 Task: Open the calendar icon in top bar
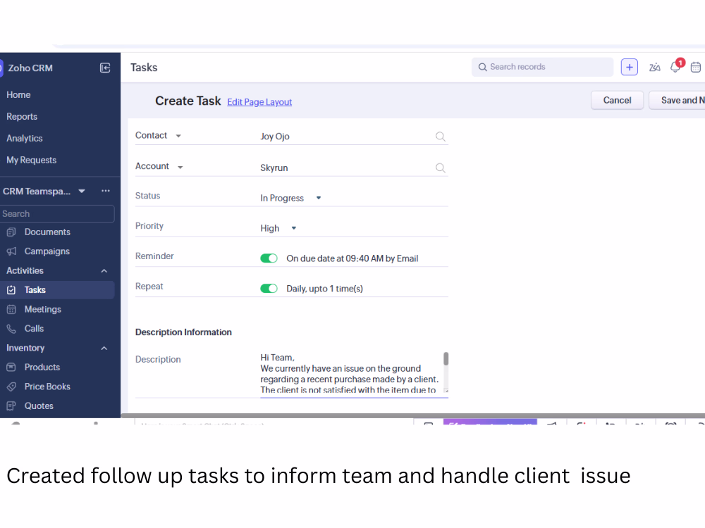click(x=696, y=68)
